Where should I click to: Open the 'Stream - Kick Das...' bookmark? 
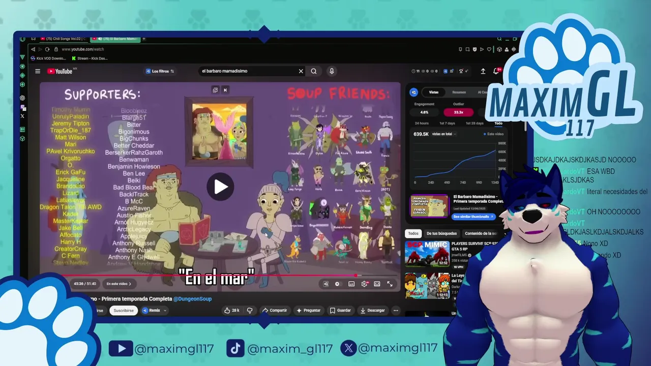tap(89, 58)
